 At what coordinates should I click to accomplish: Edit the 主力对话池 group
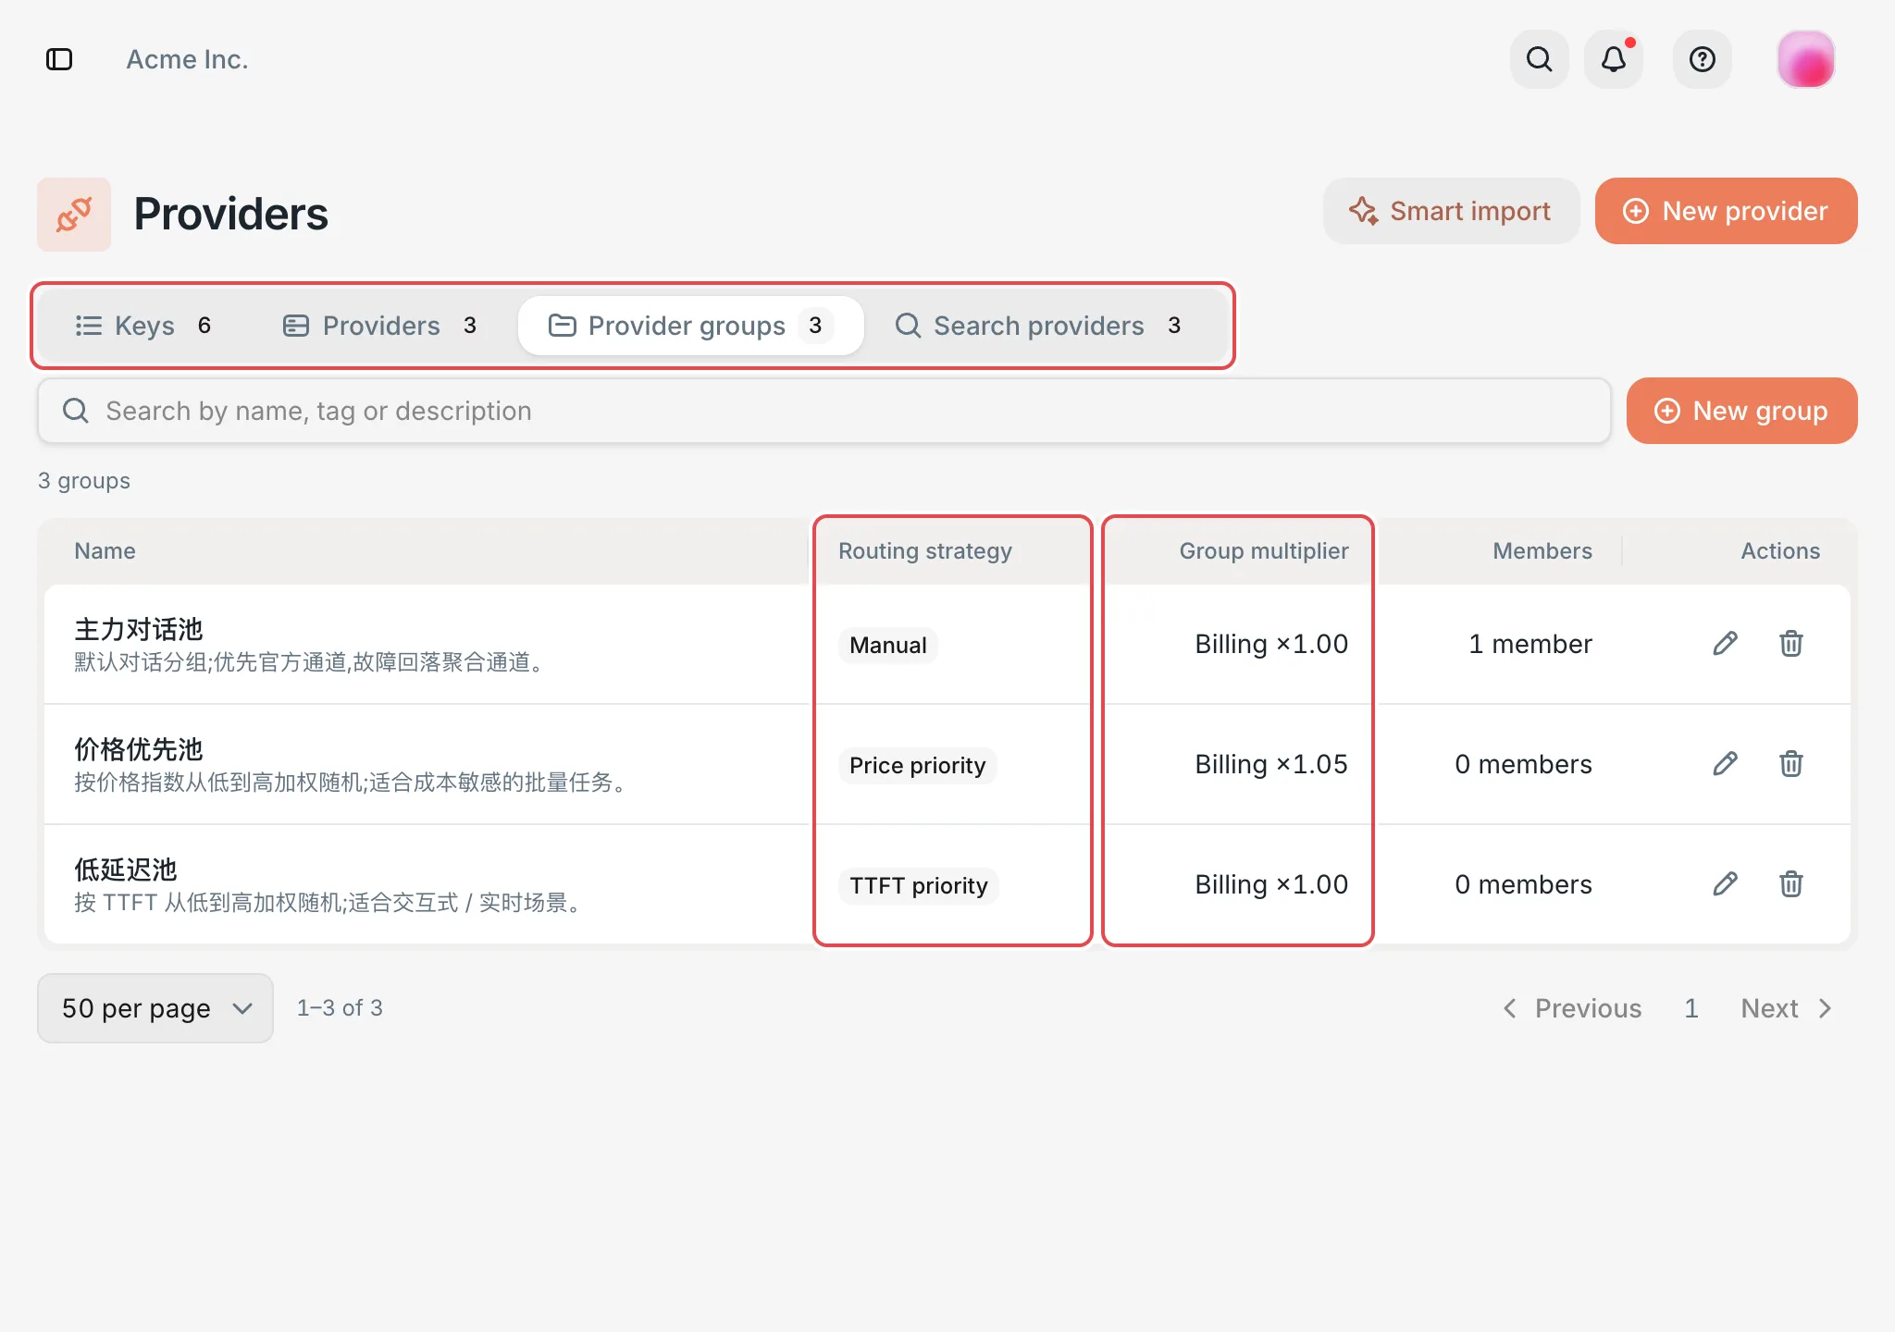(1725, 644)
